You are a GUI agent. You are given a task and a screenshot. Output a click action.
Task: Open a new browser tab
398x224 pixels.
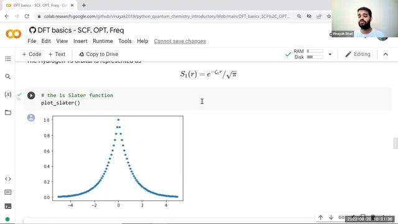(x=84, y=5)
